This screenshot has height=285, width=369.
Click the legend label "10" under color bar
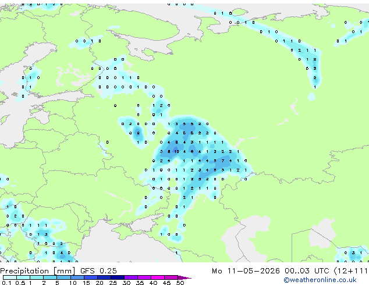[x=73, y=283]
